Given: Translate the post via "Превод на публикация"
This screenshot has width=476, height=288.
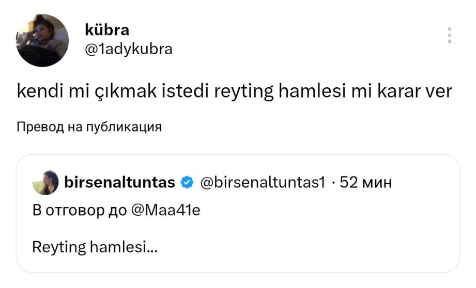Looking at the screenshot, I should tap(89, 127).
